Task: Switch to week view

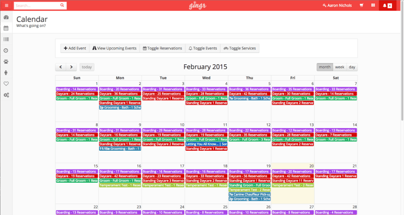Action: coord(340,67)
